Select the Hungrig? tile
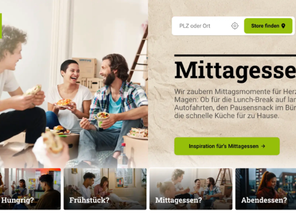Viewport: 296px width, 222px height. (30, 189)
